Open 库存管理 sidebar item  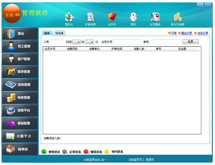click(20, 72)
